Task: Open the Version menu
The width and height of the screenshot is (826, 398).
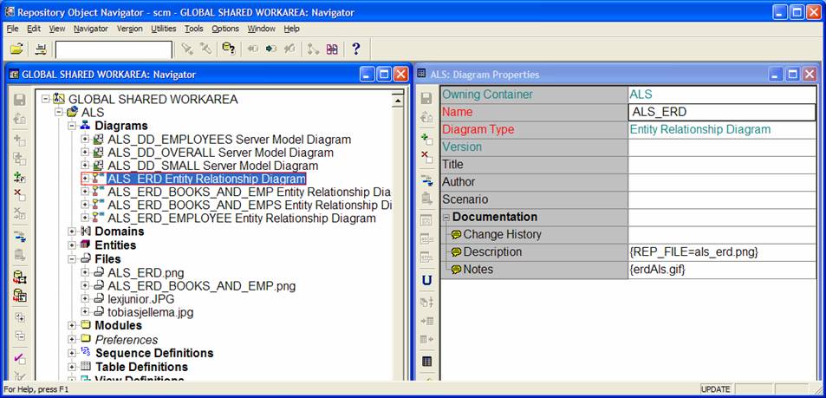Action: point(129,29)
